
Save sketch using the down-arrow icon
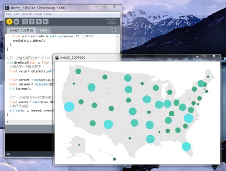(39, 22)
